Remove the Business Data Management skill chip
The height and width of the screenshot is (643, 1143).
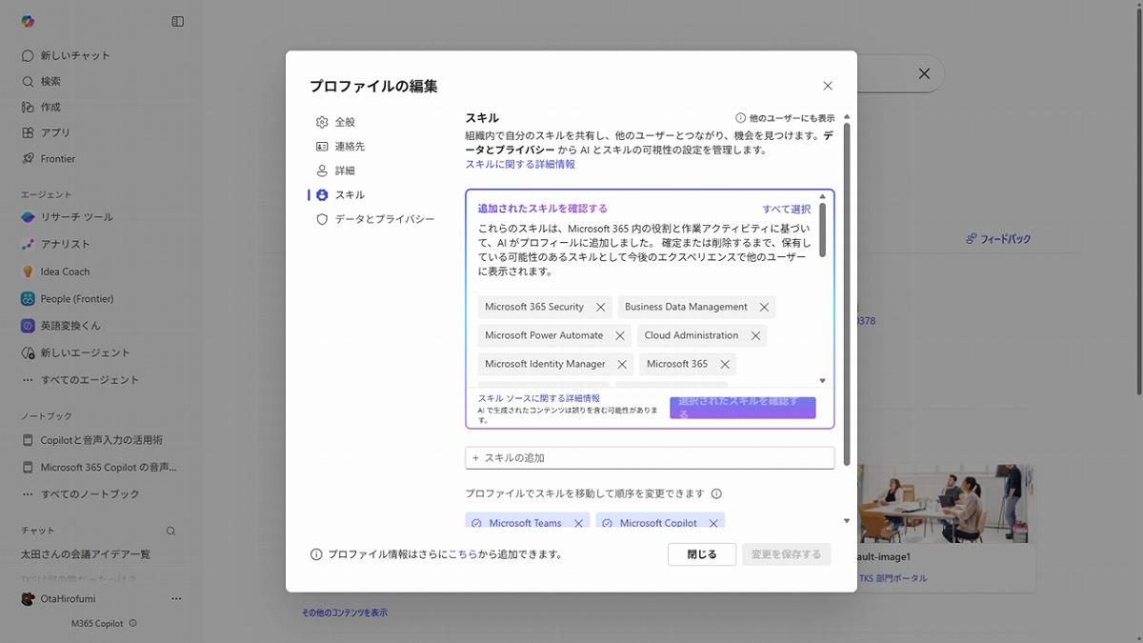point(764,308)
